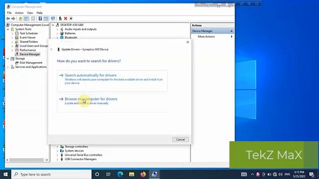Open the Help menu
319x179 pixels.
pos(39,13)
